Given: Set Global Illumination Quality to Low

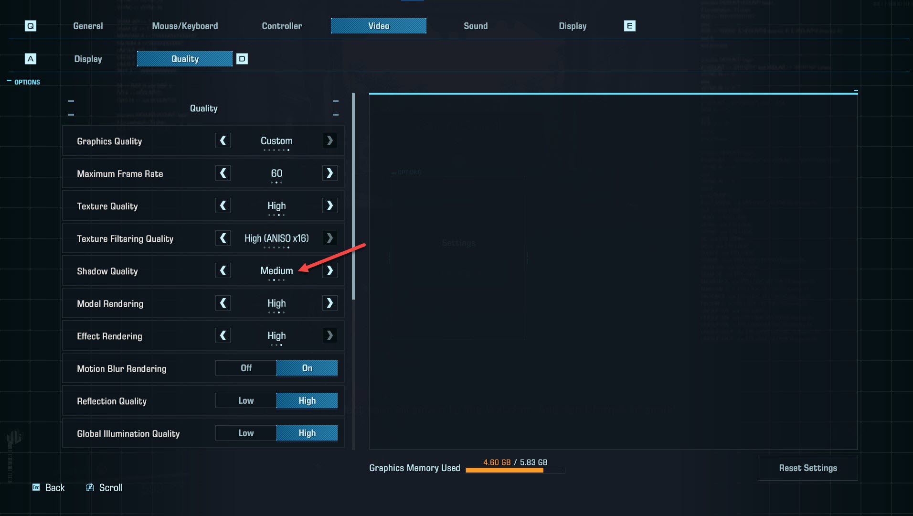Looking at the screenshot, I should (x=246, y=433).
